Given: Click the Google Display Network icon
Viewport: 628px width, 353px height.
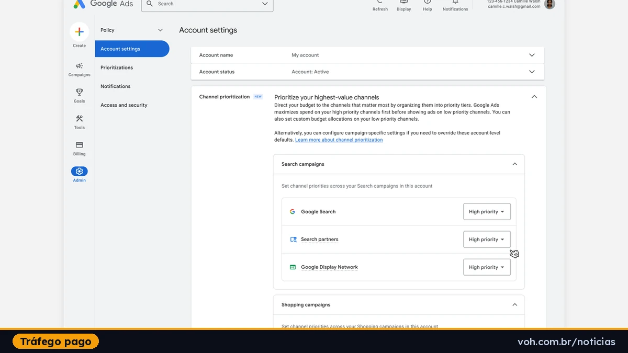Looking at the screenshot, I should (x=293, y=267).
